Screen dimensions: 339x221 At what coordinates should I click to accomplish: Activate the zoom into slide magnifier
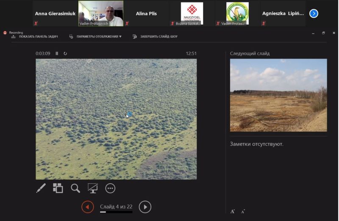point(75,188)
